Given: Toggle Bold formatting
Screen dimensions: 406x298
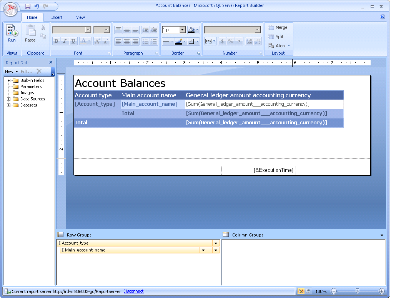Looking at the screenshot, I should 57,42.
